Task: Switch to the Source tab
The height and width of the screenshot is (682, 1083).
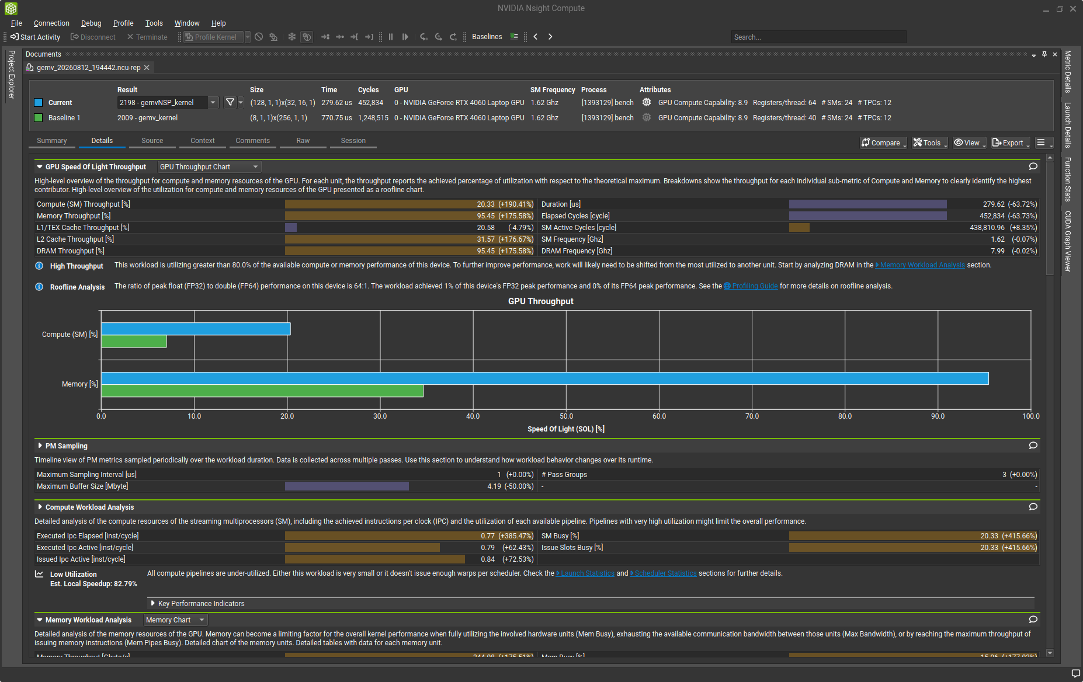Action: (152, 141)
